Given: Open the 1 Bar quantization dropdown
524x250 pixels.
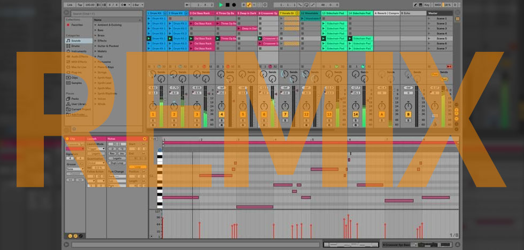Looking at the screenshot, I should tap(137, 5).
